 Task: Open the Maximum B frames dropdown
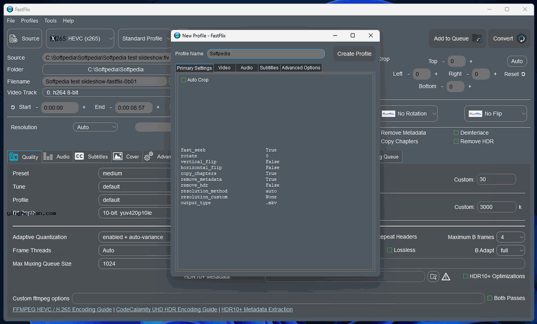coord(510,237)
